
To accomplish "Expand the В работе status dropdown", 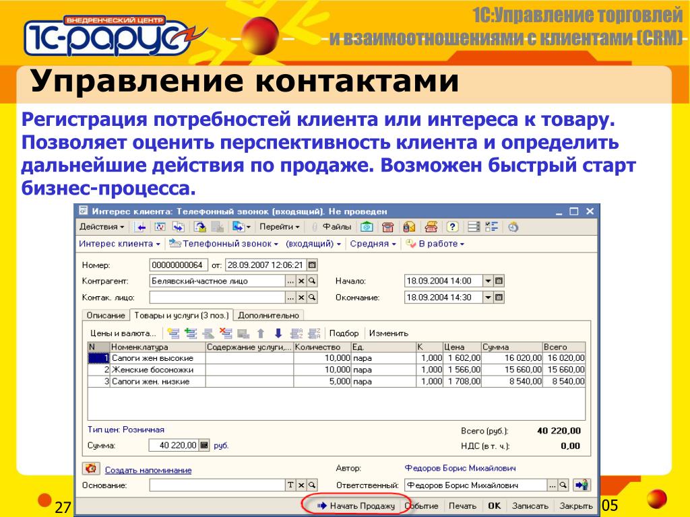I will [435, 244].
